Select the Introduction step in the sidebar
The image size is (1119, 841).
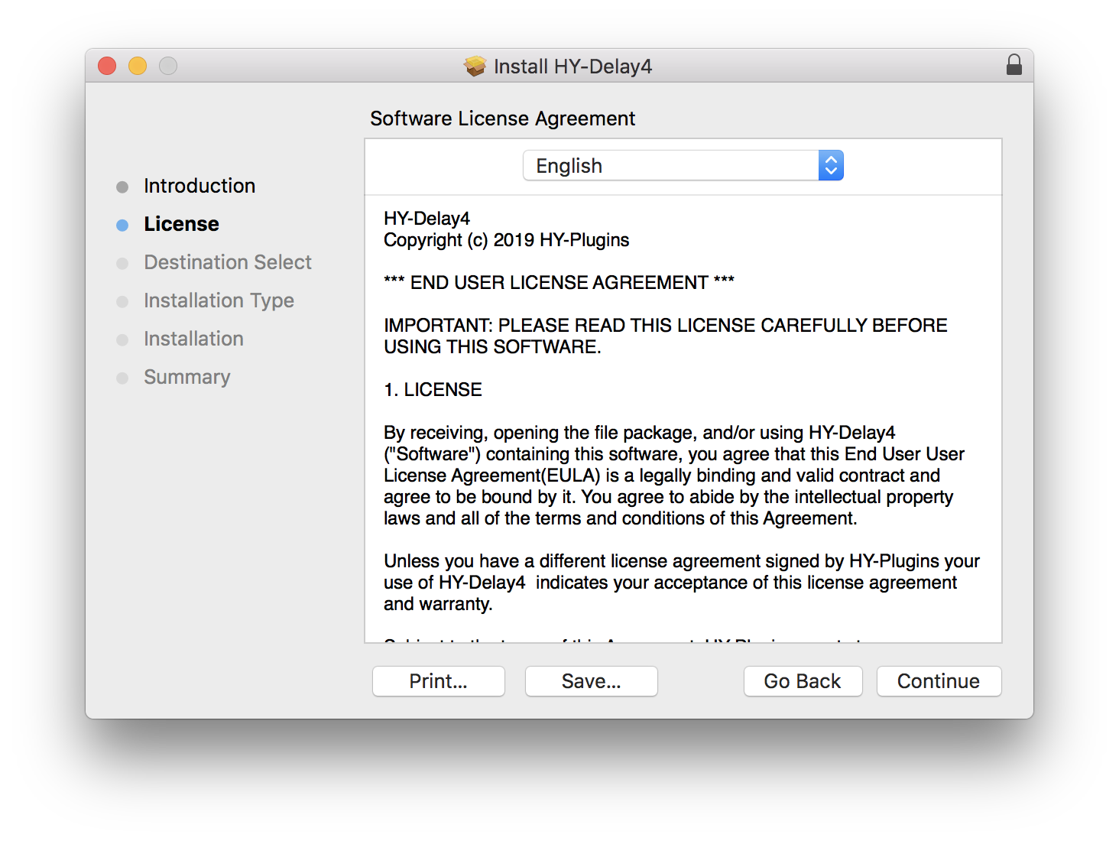199,186
